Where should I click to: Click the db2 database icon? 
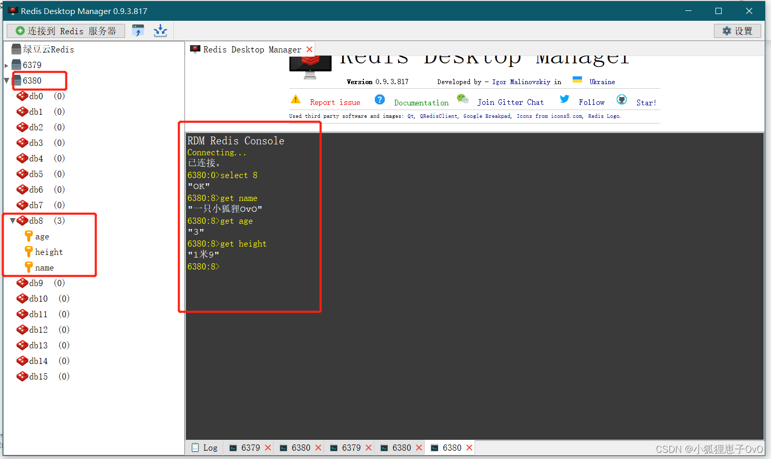click(x=22, y=127)
